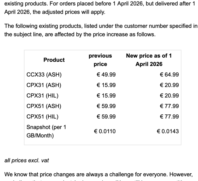Select the CPX51 (HIL) product cell

pos(43,117)
